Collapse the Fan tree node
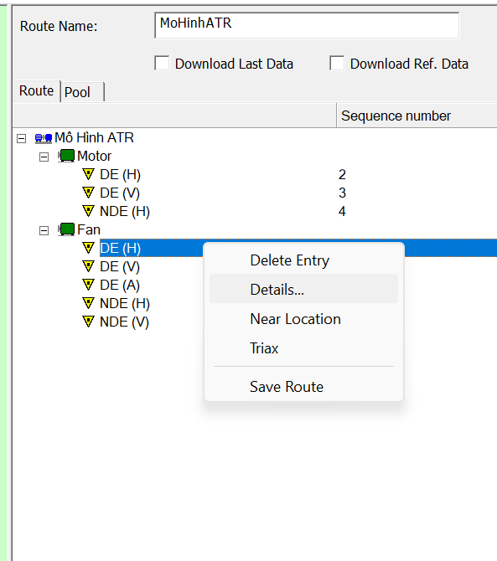 click(44, 230)
